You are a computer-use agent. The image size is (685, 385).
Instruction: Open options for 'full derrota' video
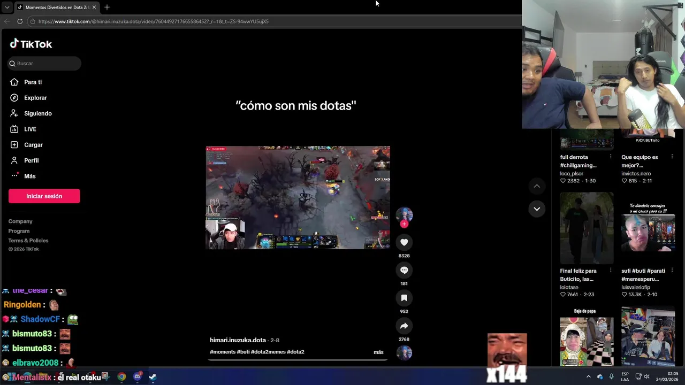(x=611, y=157)
